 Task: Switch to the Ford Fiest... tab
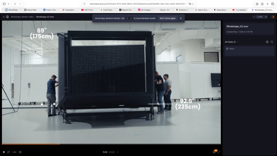[107, 10]
